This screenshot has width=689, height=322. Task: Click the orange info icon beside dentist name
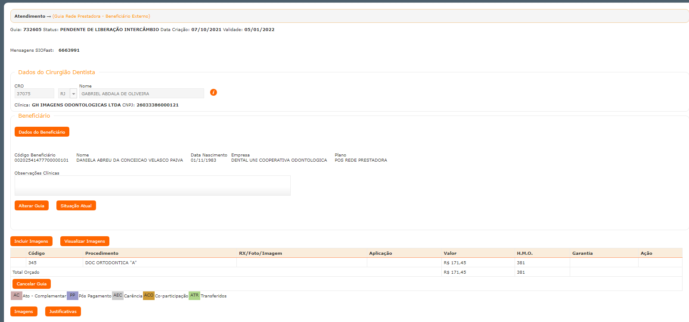(213, 92)
